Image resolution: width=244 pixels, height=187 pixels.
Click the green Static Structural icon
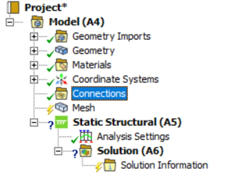pyautogui.click(x=61, y=122)
